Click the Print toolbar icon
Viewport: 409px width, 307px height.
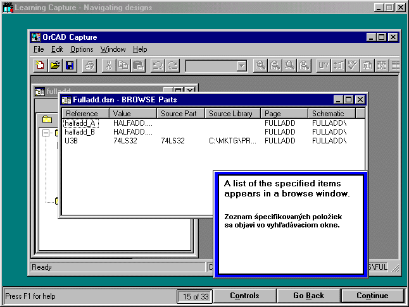point(89,65)
